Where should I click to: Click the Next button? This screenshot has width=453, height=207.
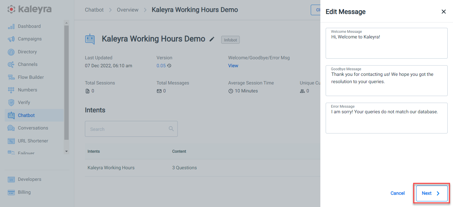[432, 193]
